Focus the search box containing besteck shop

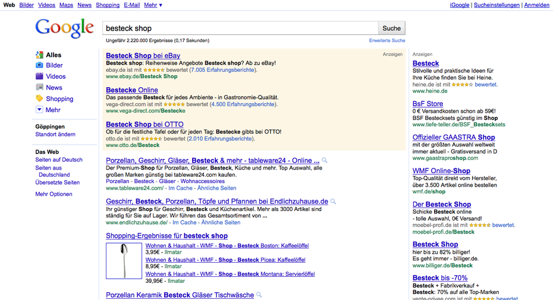tap(240, 28)
